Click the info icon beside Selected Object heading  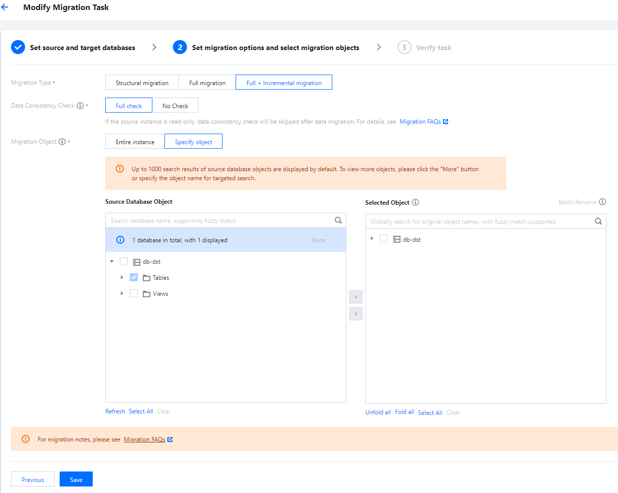pos(416,202)
